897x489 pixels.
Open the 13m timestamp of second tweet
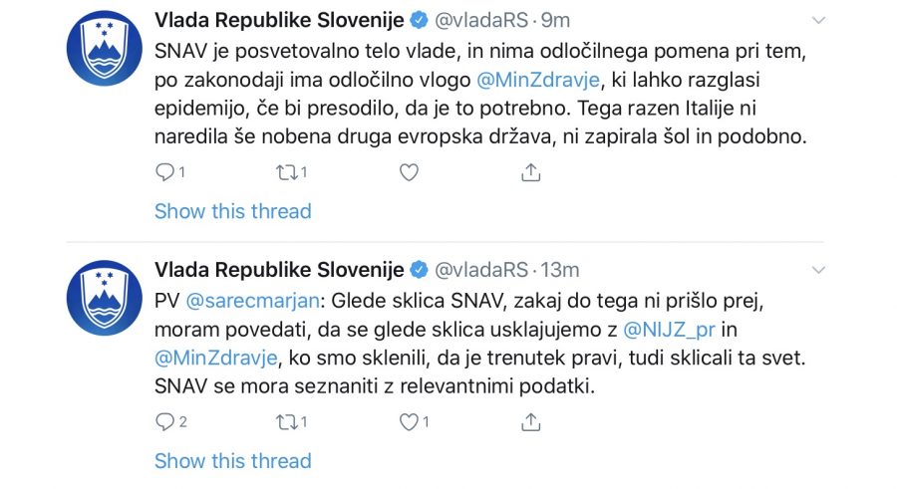559,270
